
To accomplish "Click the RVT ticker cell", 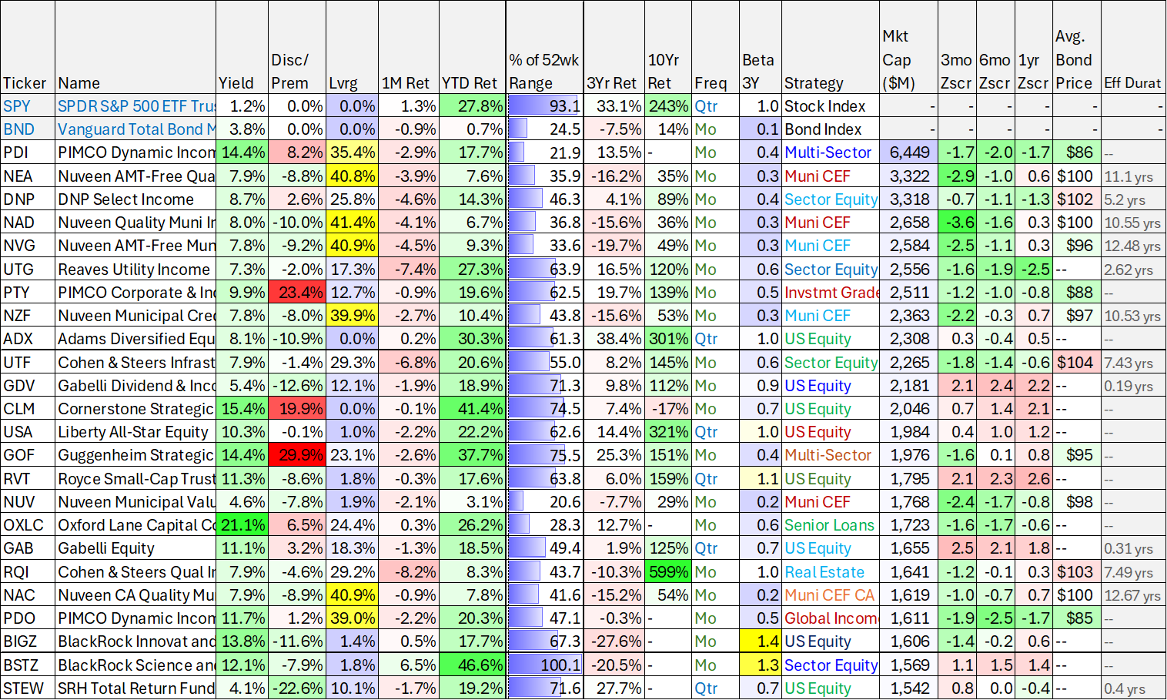I will [x=28, y=479].
